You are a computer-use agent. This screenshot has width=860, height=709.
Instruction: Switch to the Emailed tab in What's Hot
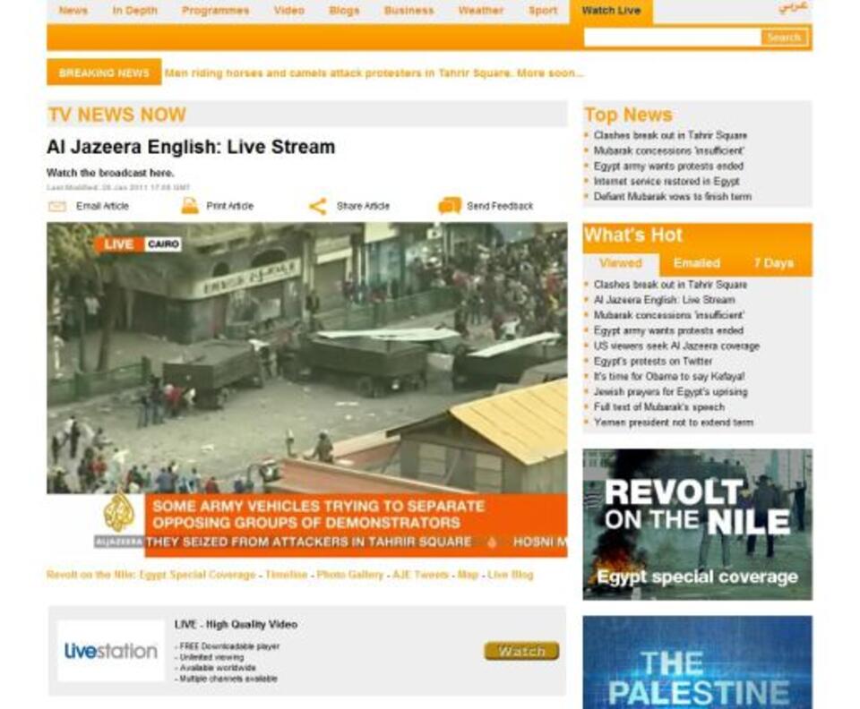tap(695, 264)
